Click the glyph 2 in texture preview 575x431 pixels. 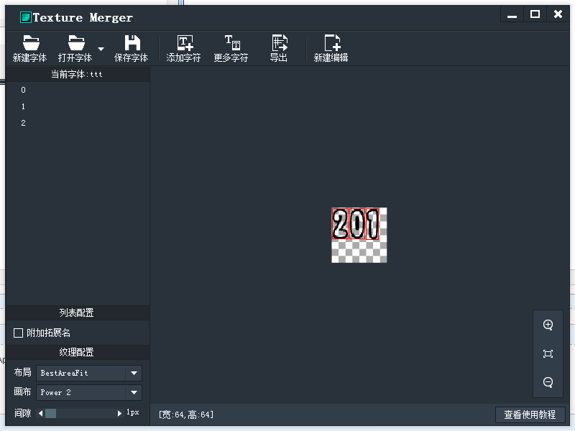[x=340, y=224]
